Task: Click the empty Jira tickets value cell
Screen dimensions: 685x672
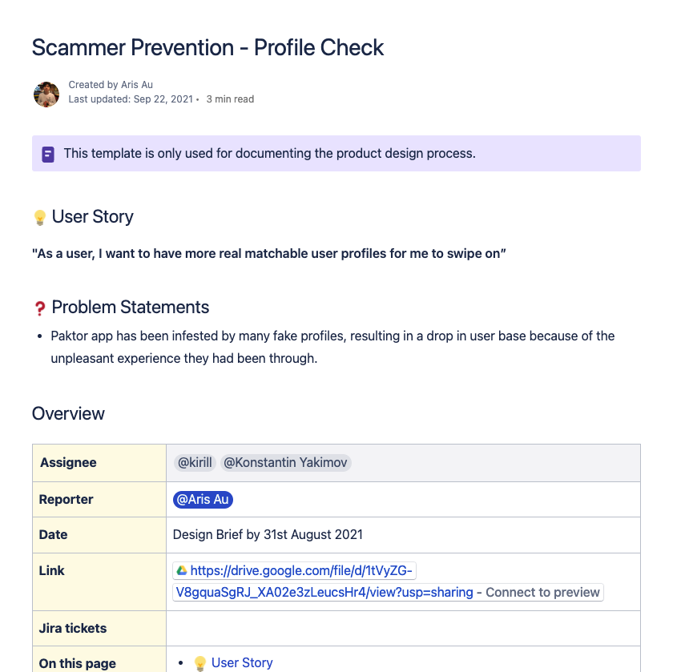Action: [x=403, y=629]
